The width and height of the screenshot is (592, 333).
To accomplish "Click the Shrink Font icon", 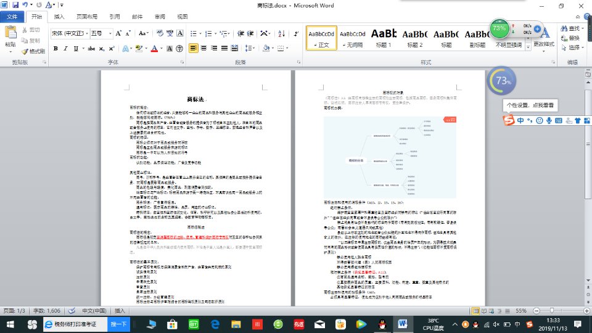I will pos(128,33).
